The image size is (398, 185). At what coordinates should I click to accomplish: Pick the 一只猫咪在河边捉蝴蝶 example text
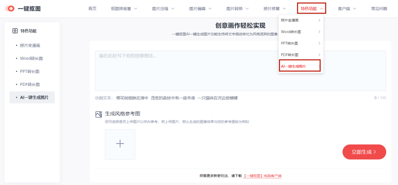coord(218,98)
